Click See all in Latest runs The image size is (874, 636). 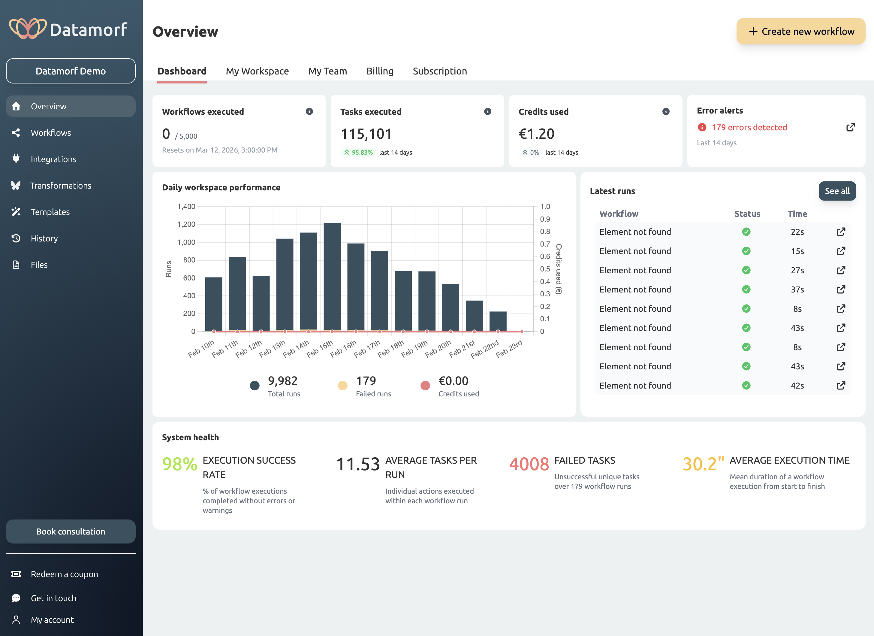click(836, 191)
